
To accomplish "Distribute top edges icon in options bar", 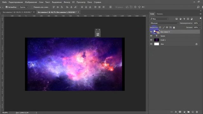I will coord(82,7).
